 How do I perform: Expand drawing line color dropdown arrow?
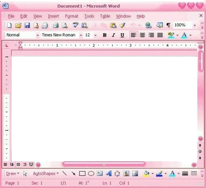[166, 174]
